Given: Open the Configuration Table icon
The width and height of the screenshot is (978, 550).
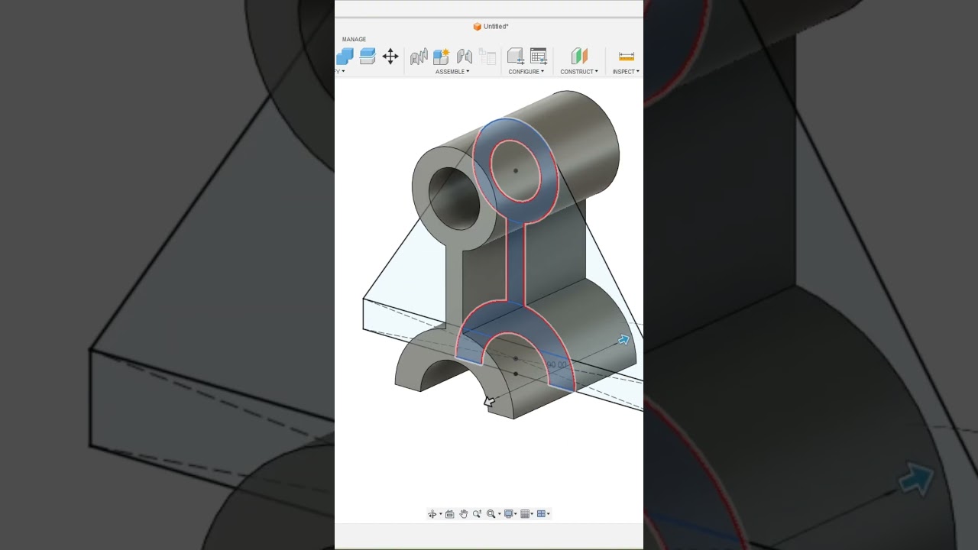Looking at the screenshot, I should pyautogui.click(x=539, y=57).
